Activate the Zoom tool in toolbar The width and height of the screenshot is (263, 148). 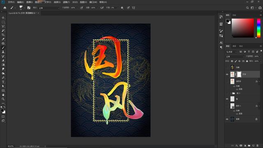pyautogui.click(x=3, y=99)
